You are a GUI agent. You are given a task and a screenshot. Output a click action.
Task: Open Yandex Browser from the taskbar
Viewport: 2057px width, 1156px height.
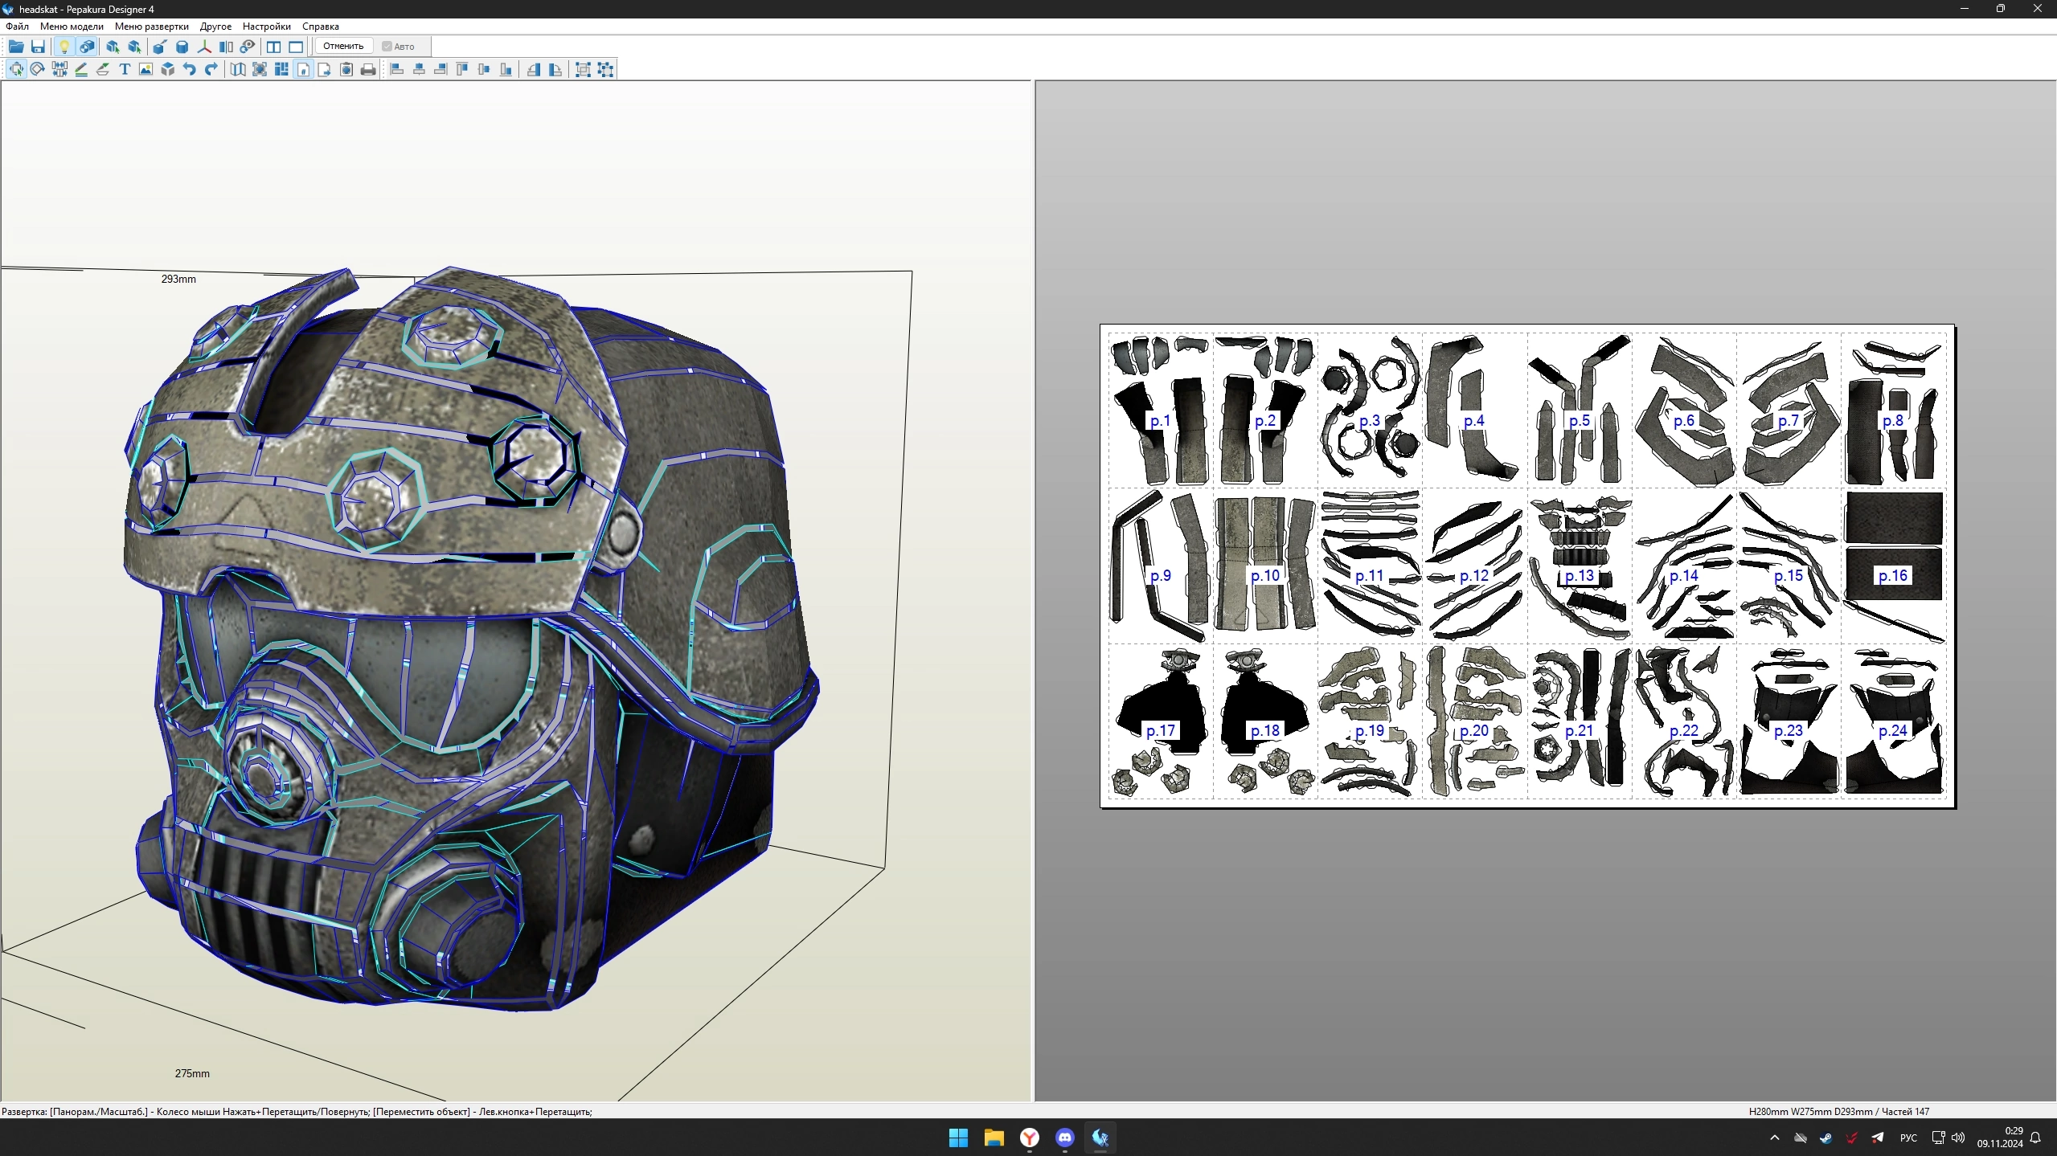[x=1030, y=1138]
